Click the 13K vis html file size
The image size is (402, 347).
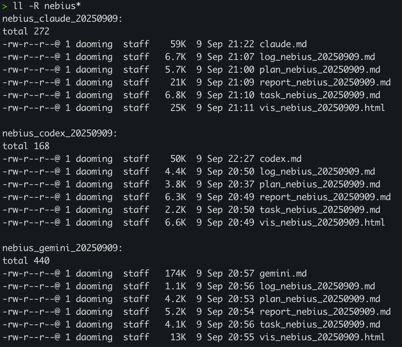pos(178,337)
